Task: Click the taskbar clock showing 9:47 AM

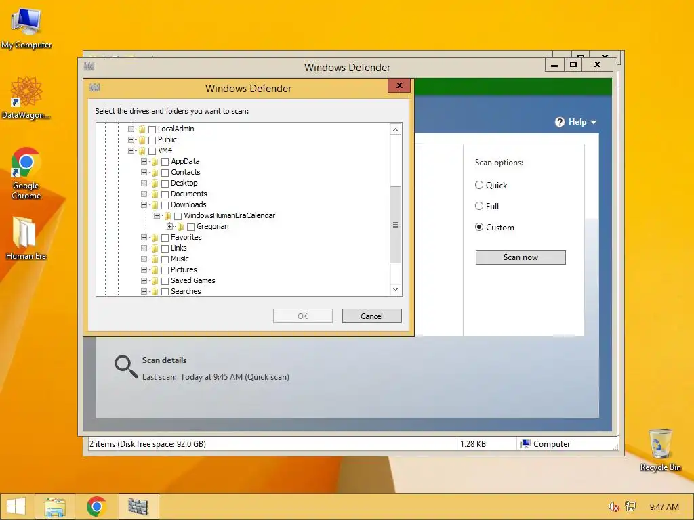Action: click(x=664, y=506)
